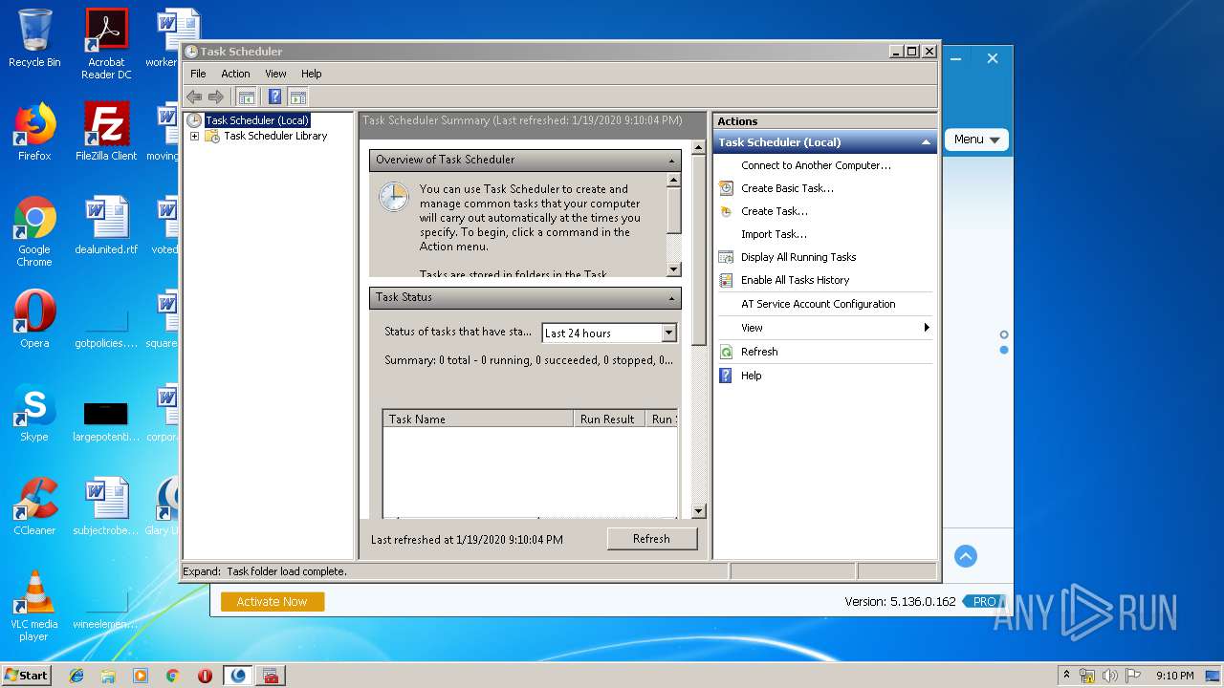Click the Task Scheduler Library folder icon
This screenshot has height=688, width=1224.
[212, 136]
